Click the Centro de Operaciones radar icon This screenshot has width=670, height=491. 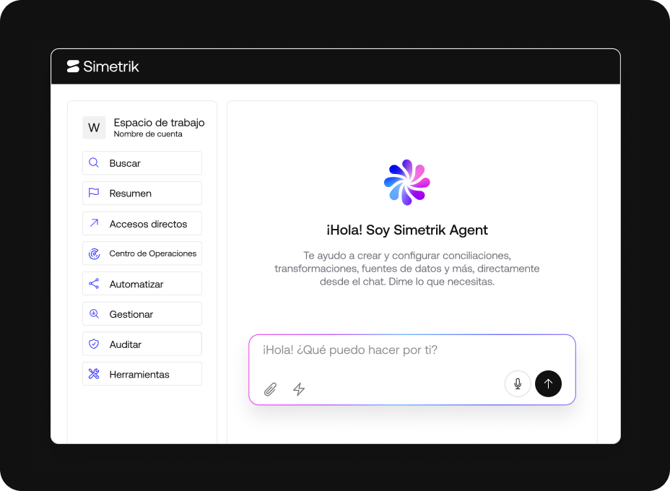(x=94, y=253)
